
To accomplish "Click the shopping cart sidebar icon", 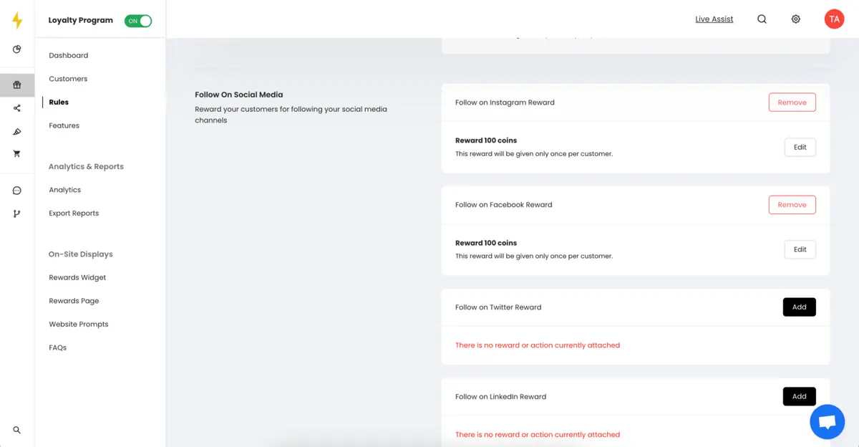I will [17, 154].
